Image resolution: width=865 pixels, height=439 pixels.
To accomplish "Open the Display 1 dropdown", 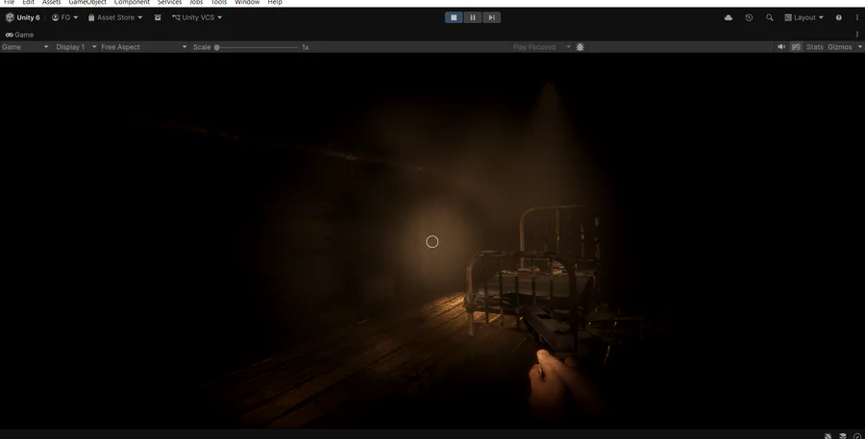I will (76, 47).
